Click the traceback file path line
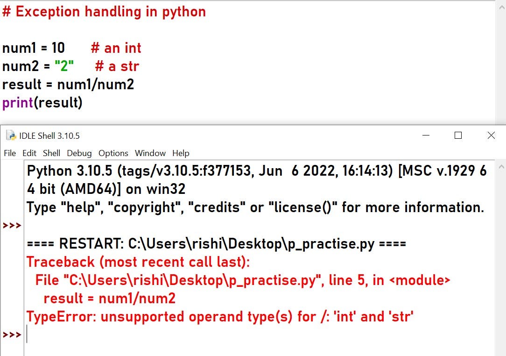 tap(243, 280)
